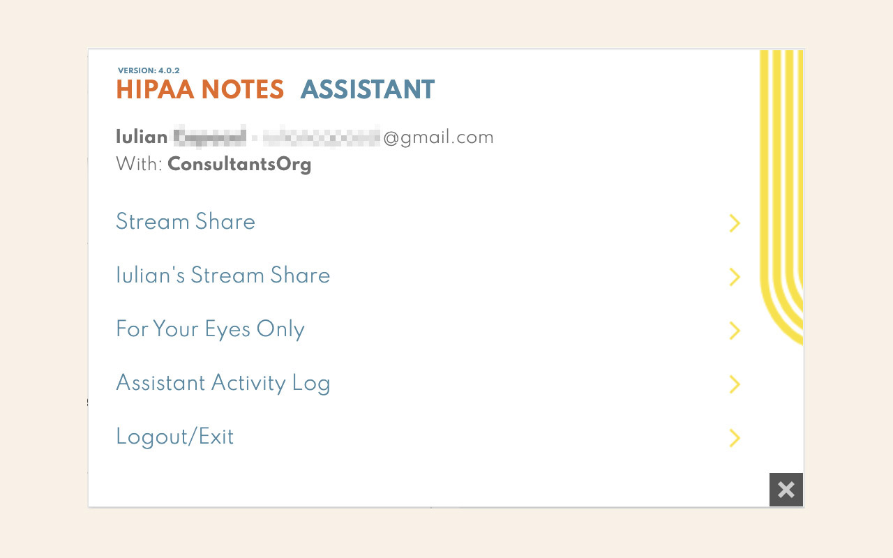This screenshot has width=893, height=558.
Task: Click the HIPAA NOTES orange title
Action: [x=200, y=90]
